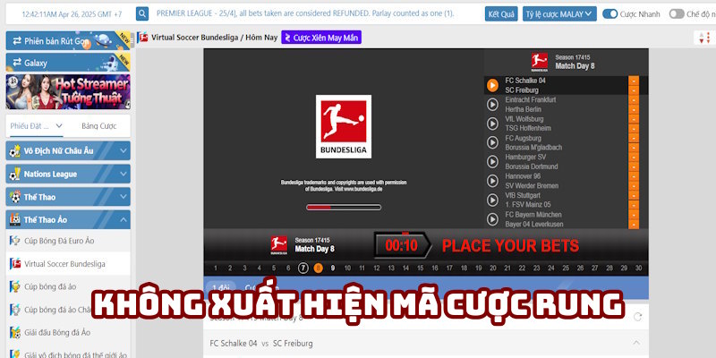
Task: Play Hannover 96 vs SV Werder Bremen
Action: [x=492, y=181]
